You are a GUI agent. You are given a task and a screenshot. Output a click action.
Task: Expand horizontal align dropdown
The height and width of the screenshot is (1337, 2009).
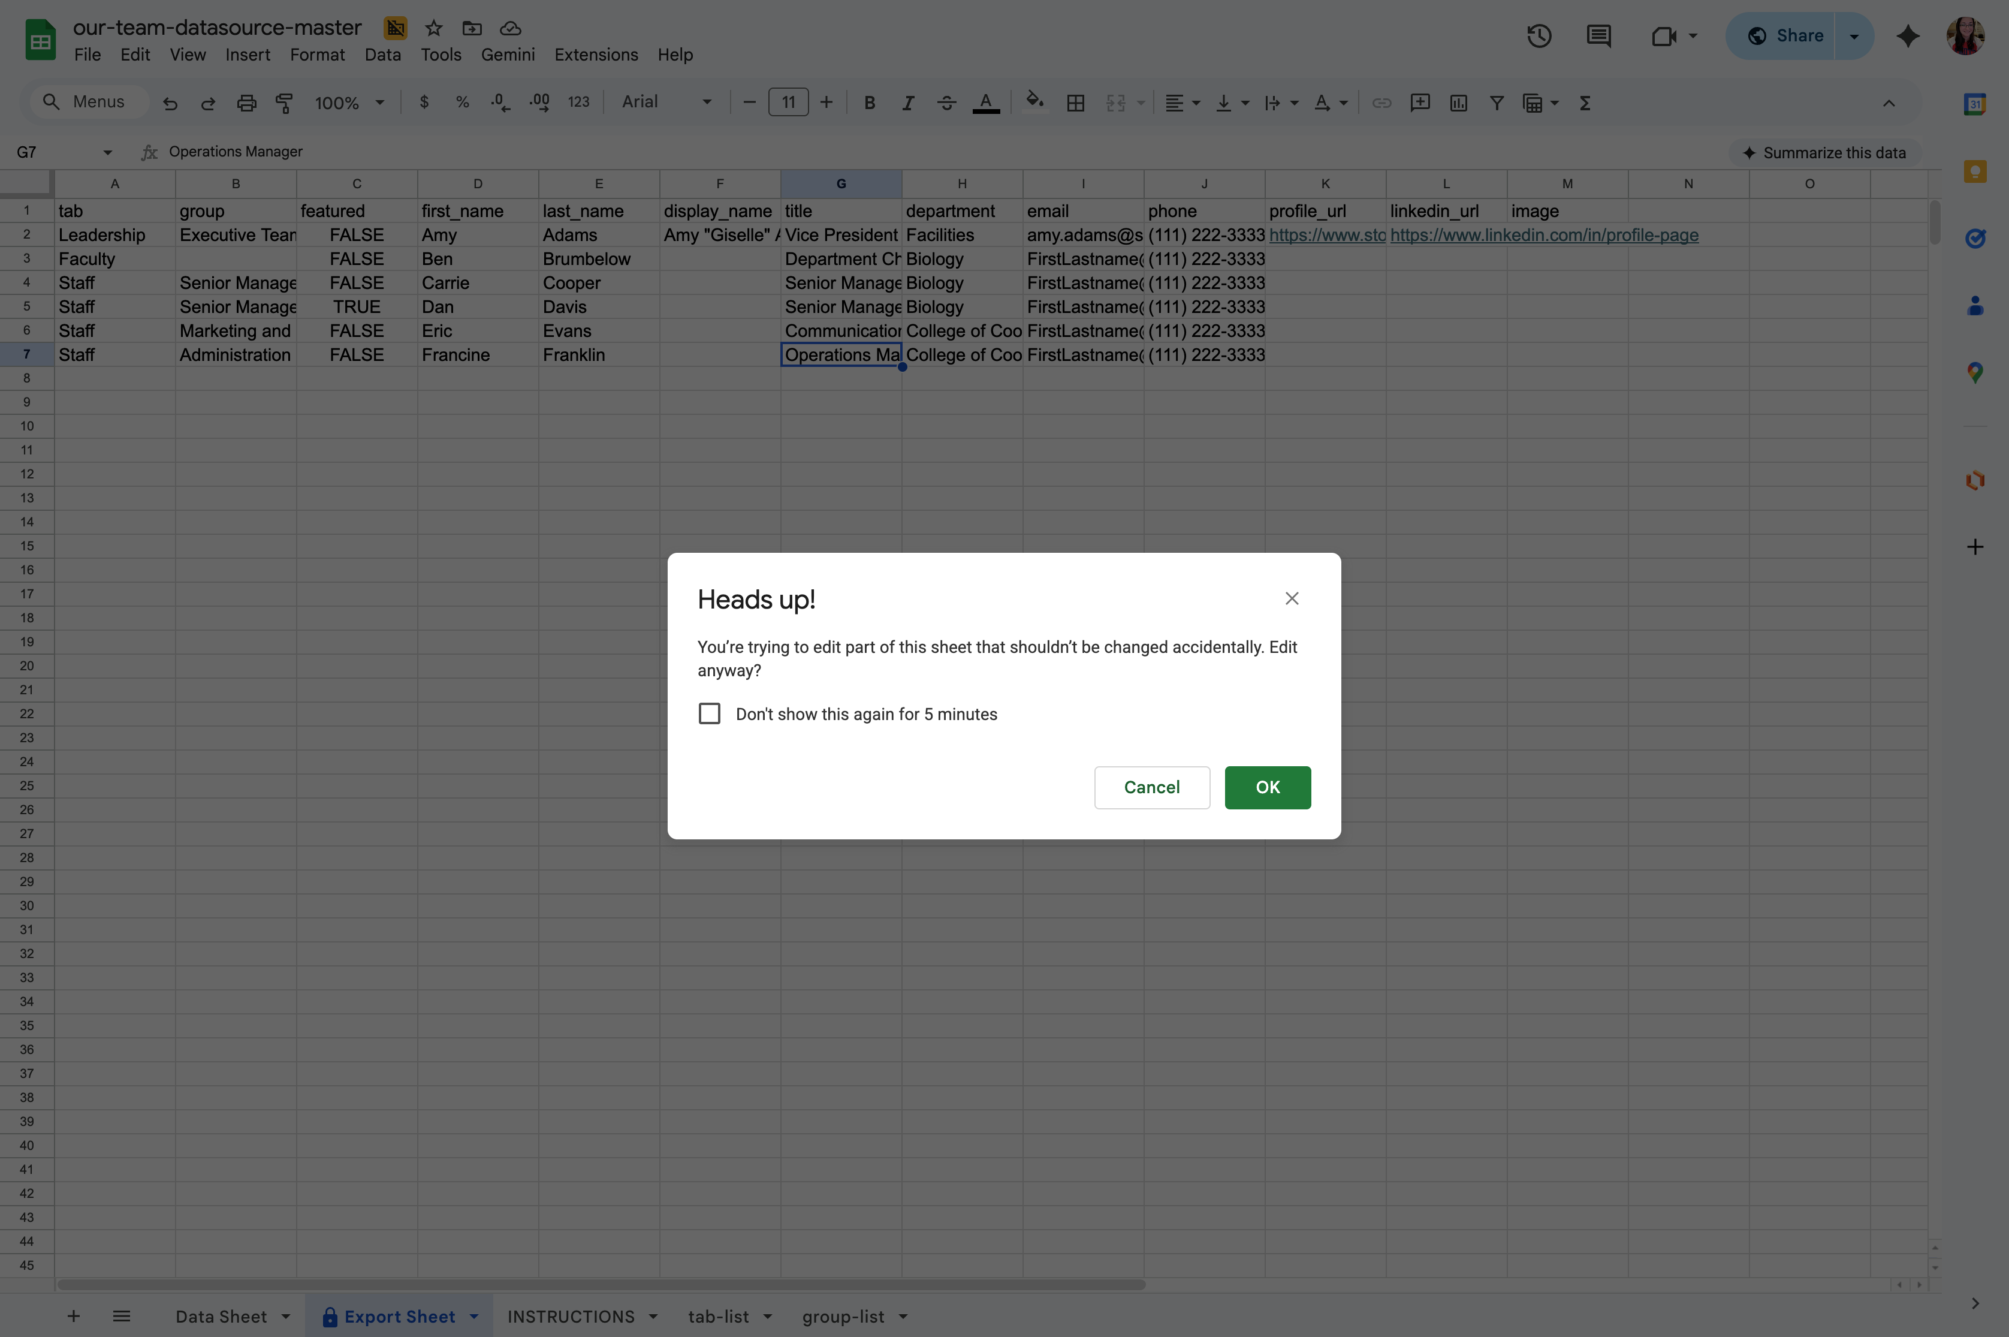click(x=1196, y=103)
